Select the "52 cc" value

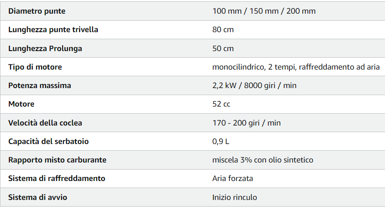tap(221, 104)
